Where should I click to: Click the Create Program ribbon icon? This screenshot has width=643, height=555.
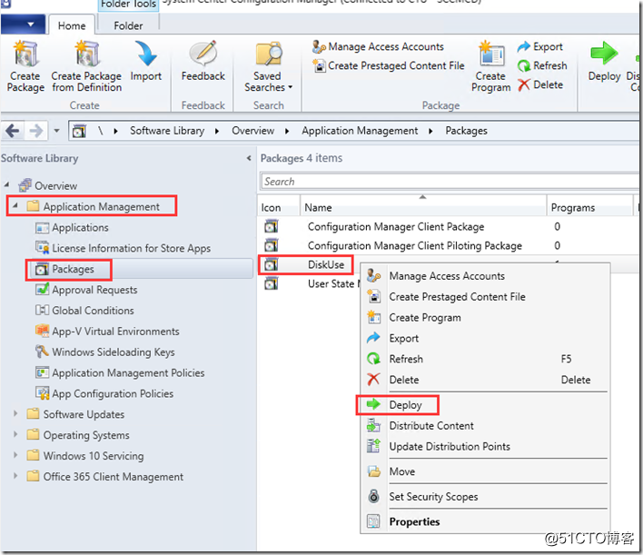pos(490,54)
